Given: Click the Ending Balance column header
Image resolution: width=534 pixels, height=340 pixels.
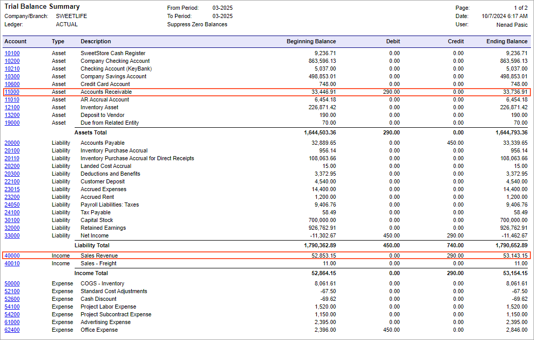Looking at the screenshot, I should pos(507,41).
